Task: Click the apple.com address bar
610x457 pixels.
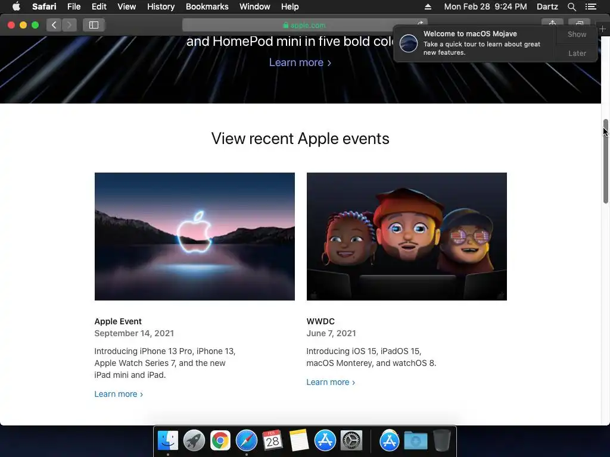Action: pyautogui.click(x=304, y=25)
